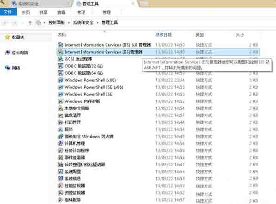
Task: Switch to the 主页 ribbon tab
Action: point(26,12)
